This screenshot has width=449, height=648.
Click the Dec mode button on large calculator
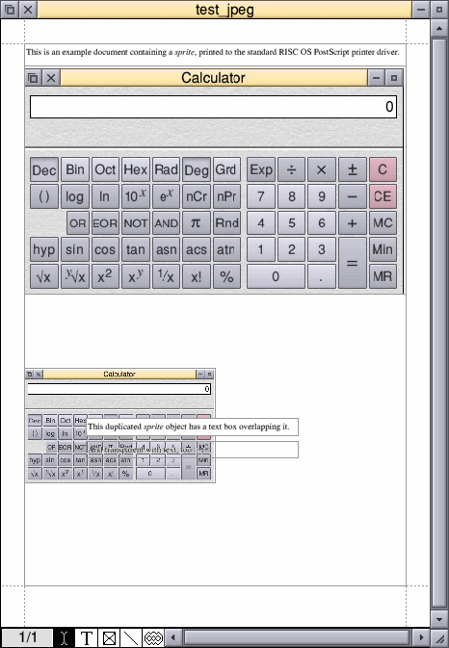pyautogui.click(x=44, y=169)
